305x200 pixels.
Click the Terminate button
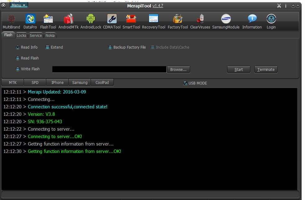tap(266, 70)
